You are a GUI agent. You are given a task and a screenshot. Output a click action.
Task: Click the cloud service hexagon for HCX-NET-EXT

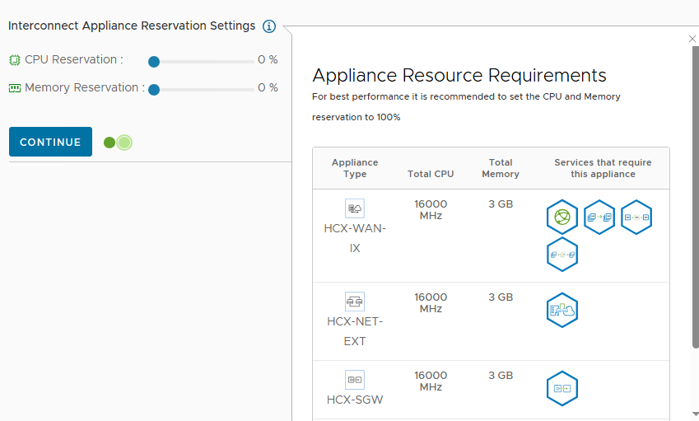click(x=562, y=311)
